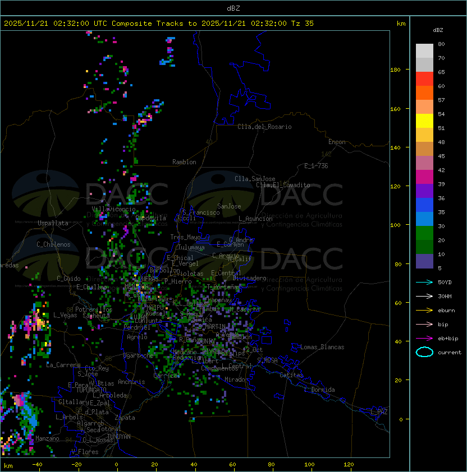Pick the bright green swatch below 30
The height and width of the screenshot is (472, 467).
pos(424,233)
